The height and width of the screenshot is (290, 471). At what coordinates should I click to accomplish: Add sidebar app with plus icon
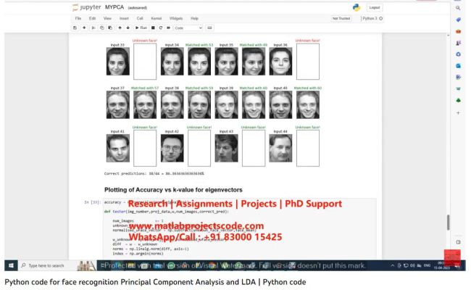click(458, 113)
